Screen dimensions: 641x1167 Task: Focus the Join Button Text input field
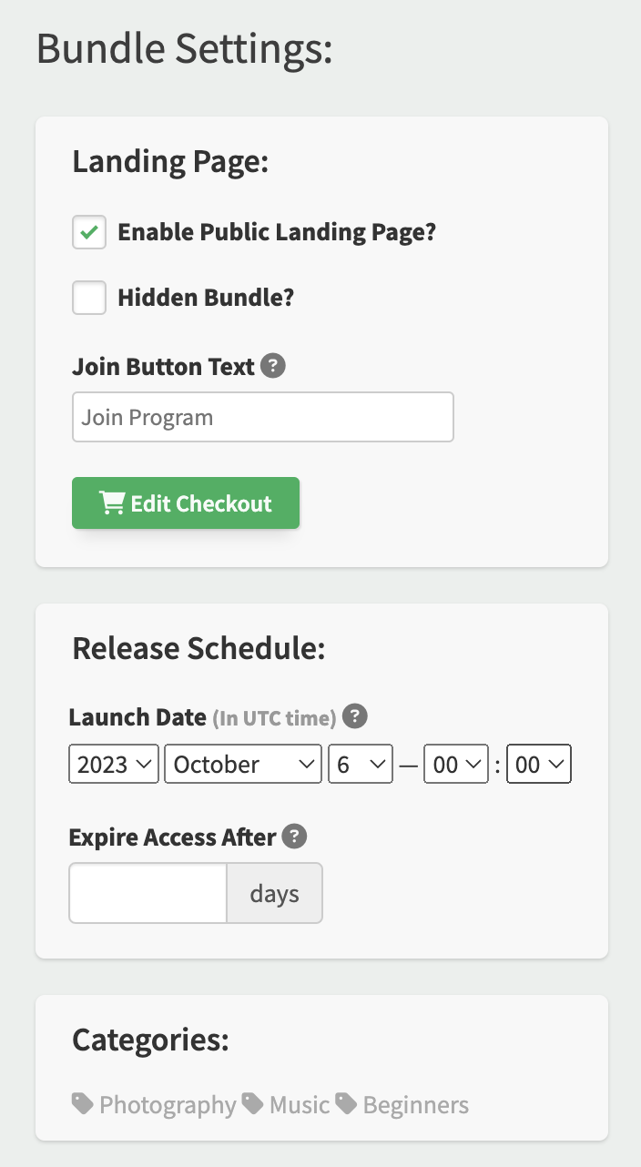pyautogui.click(x=263, y=417)
